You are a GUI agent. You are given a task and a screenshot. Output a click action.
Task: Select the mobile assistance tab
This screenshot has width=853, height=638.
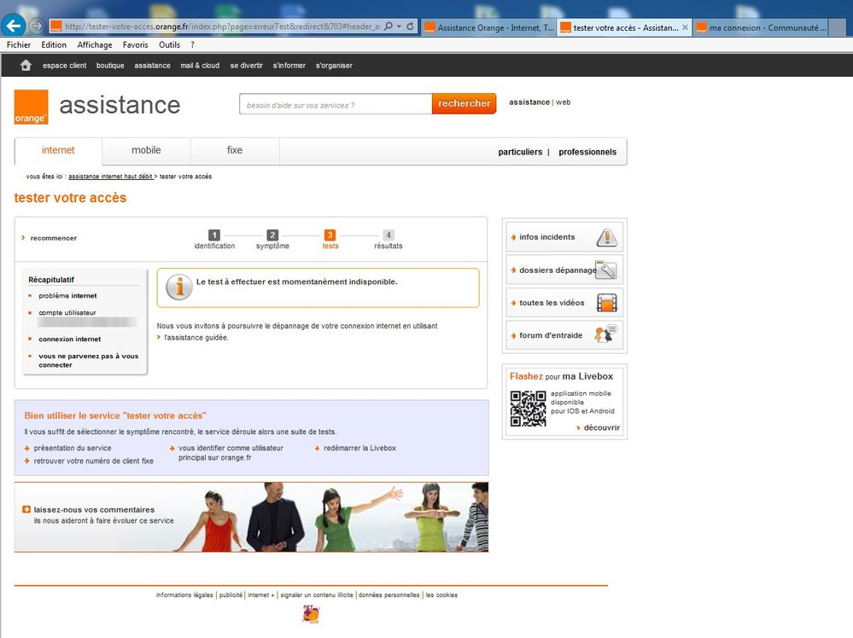pos(146,150)
